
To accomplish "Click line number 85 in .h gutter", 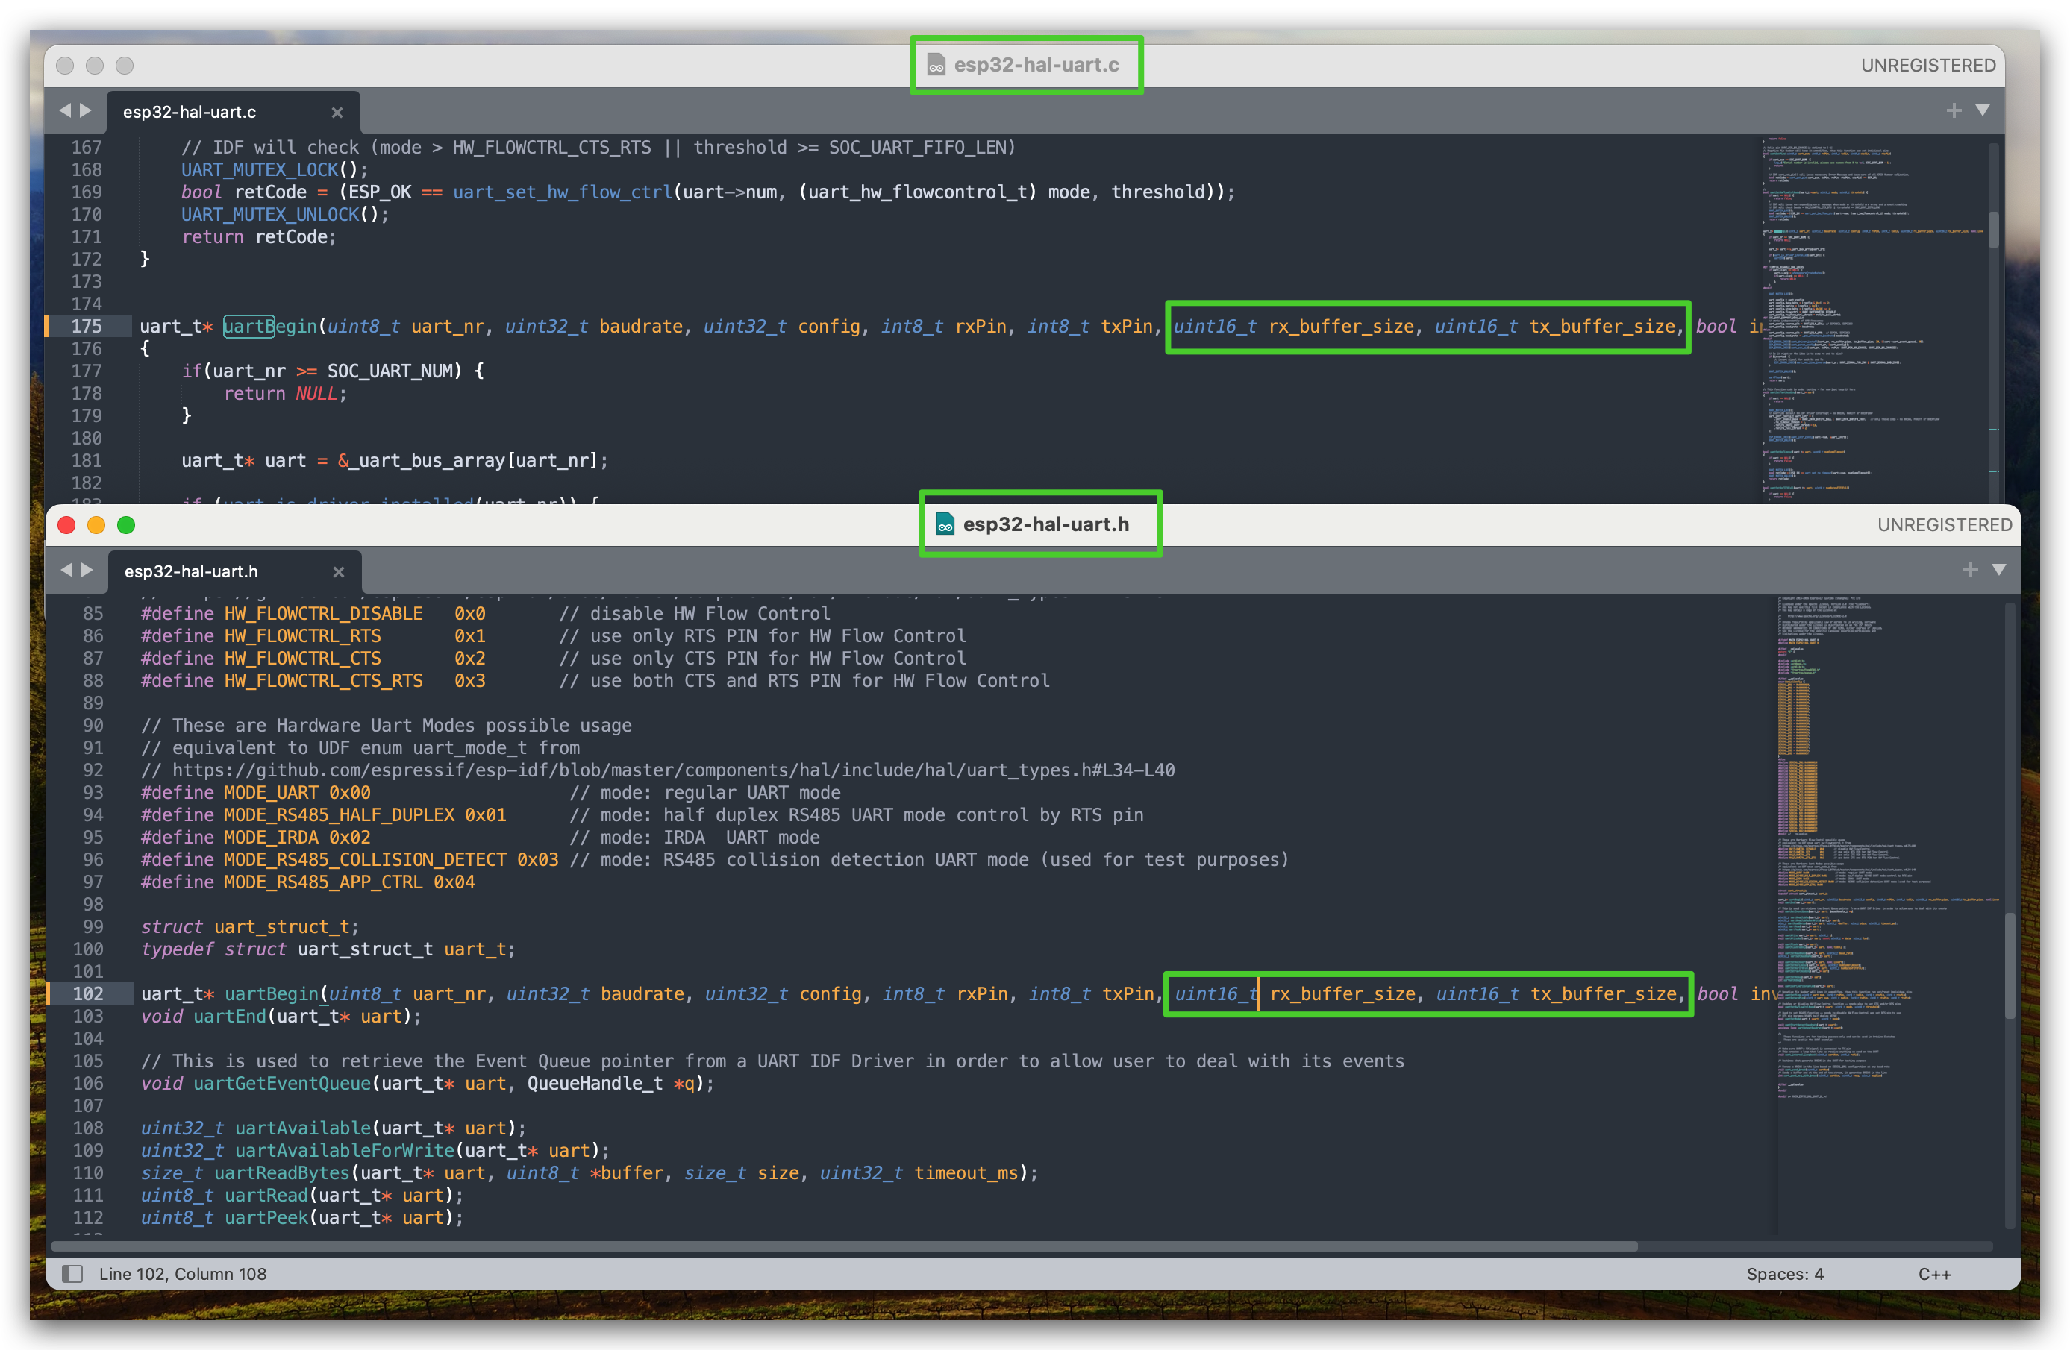I will [93, 614].
